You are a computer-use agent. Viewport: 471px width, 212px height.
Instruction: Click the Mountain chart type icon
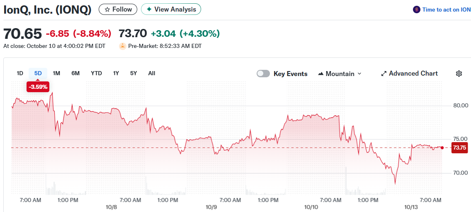320,74
